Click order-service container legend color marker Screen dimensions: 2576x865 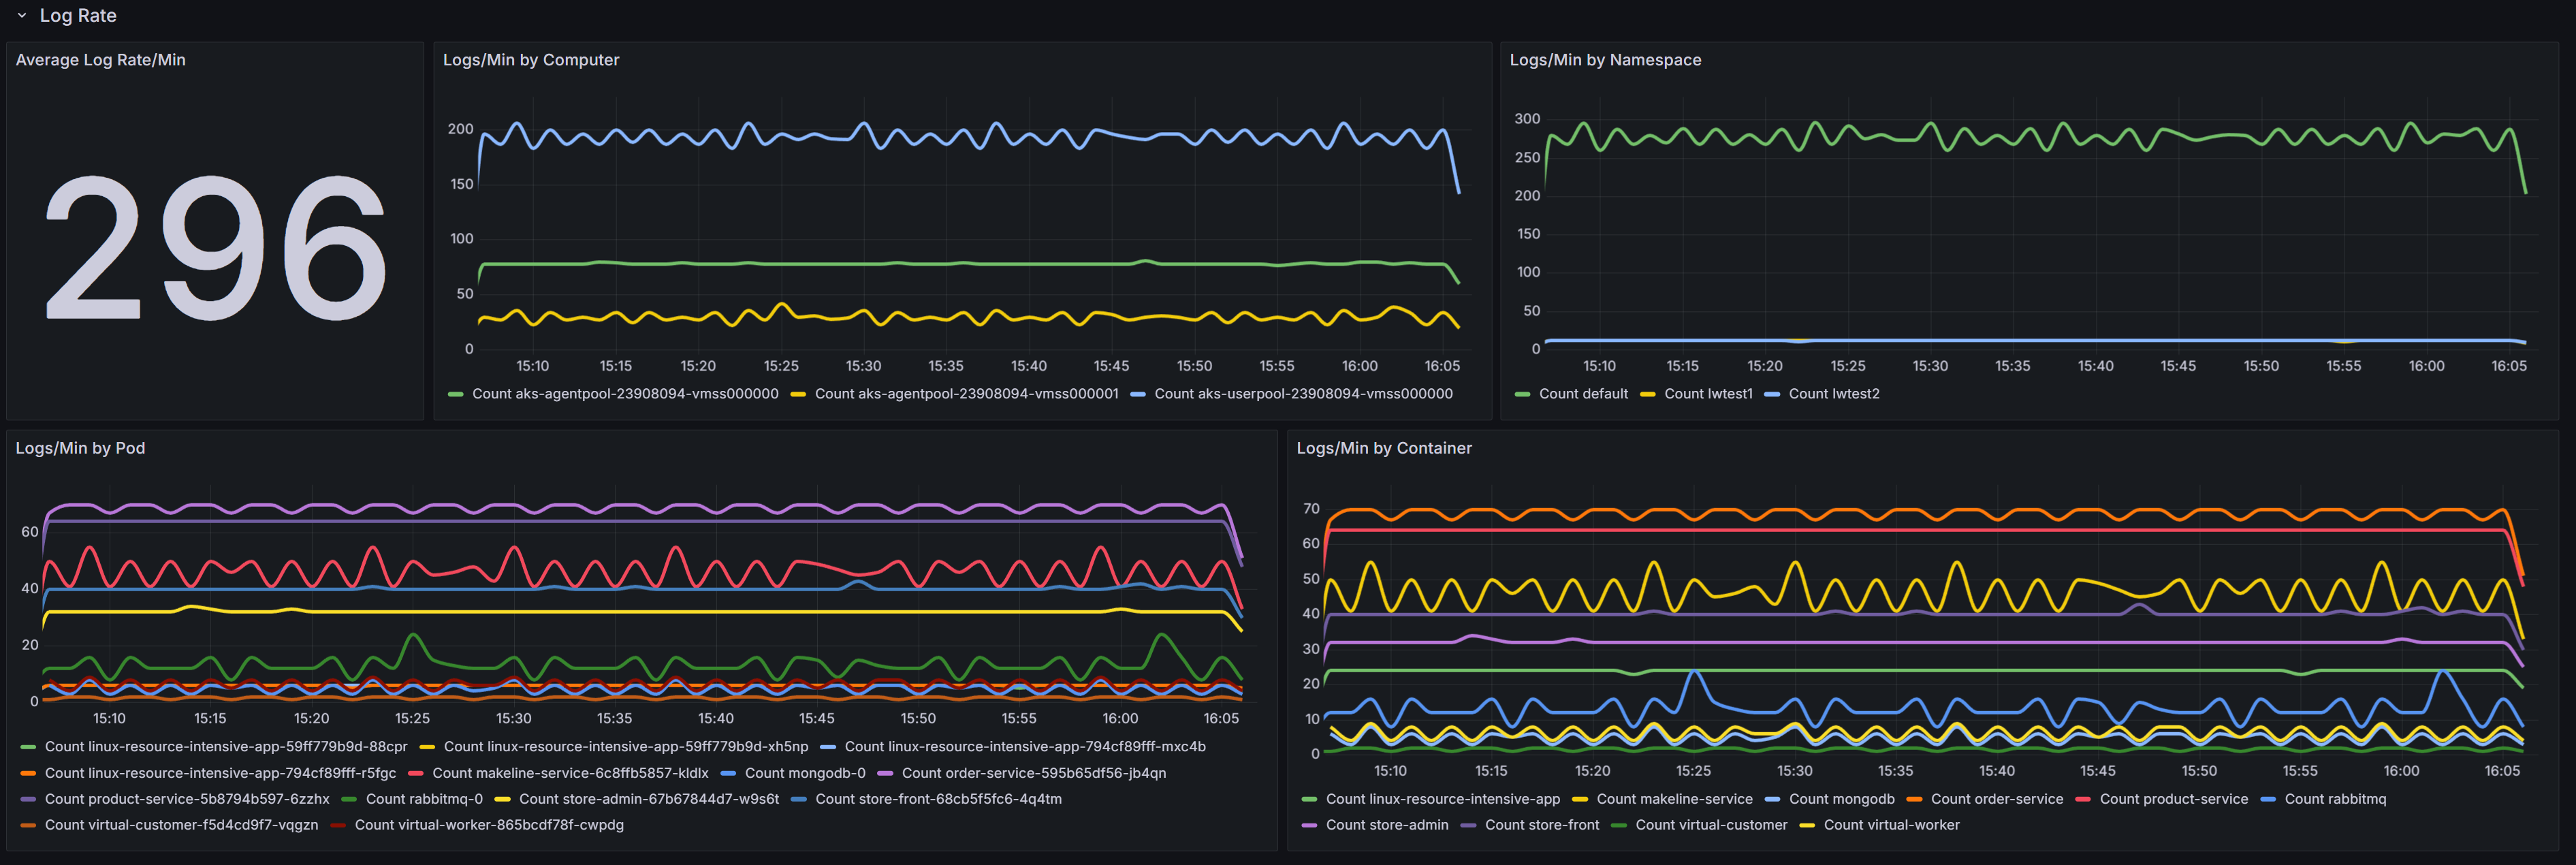(1914, 800)
